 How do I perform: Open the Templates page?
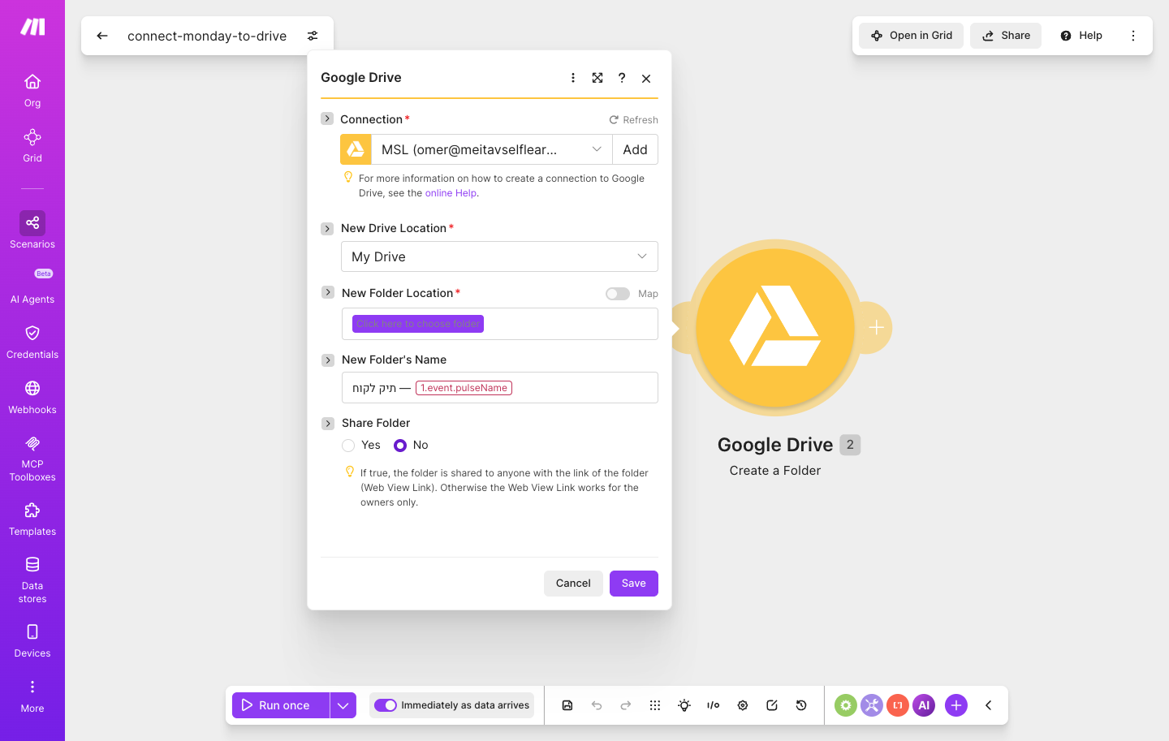[32, 519]
